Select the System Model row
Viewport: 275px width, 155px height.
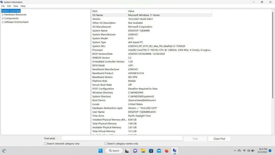click(x=152, y=38)
